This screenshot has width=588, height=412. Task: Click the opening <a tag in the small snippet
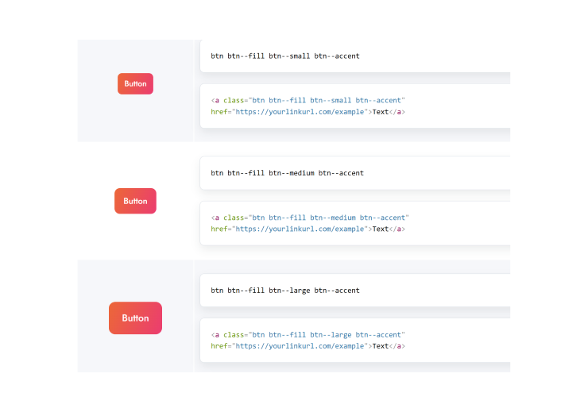tap(215, 101)
